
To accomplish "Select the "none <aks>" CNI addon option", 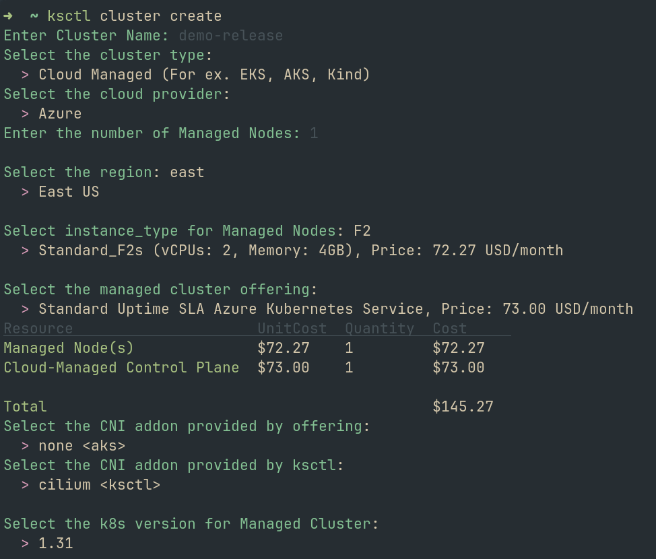I will point(81,445).
